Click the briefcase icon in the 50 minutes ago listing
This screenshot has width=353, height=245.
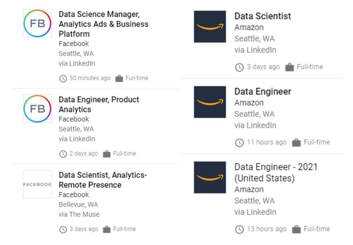(119, 78)
